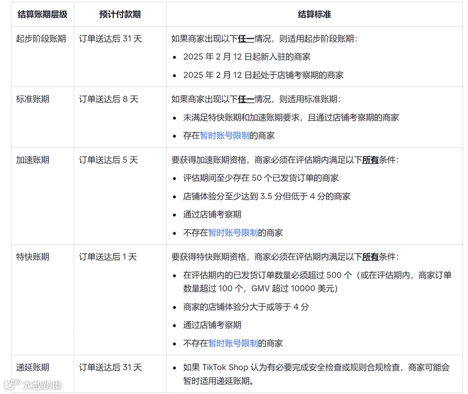Click the TikTok Shop 安全检查 sentence
468x394 pixels.
(x=316, y=374)
